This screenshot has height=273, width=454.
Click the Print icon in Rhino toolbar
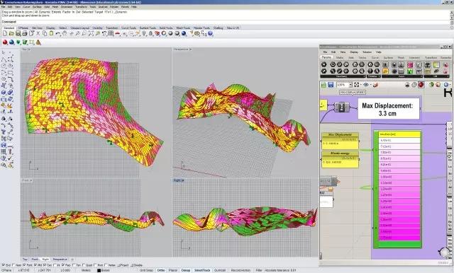[x=25, y=34]
